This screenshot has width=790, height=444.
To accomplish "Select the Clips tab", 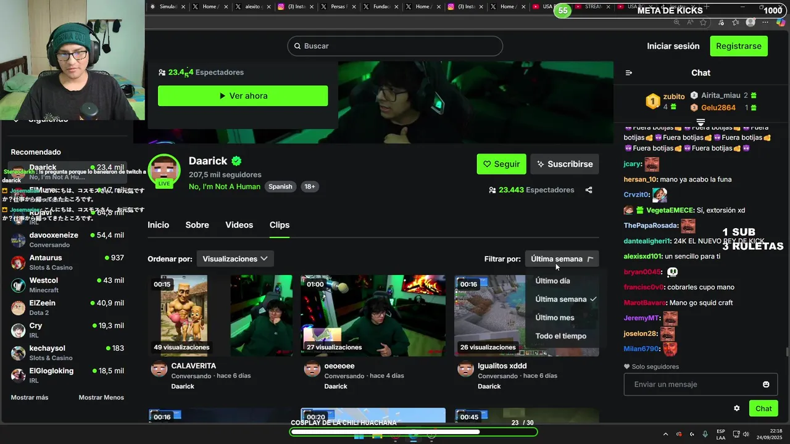I will click(280, 225).
